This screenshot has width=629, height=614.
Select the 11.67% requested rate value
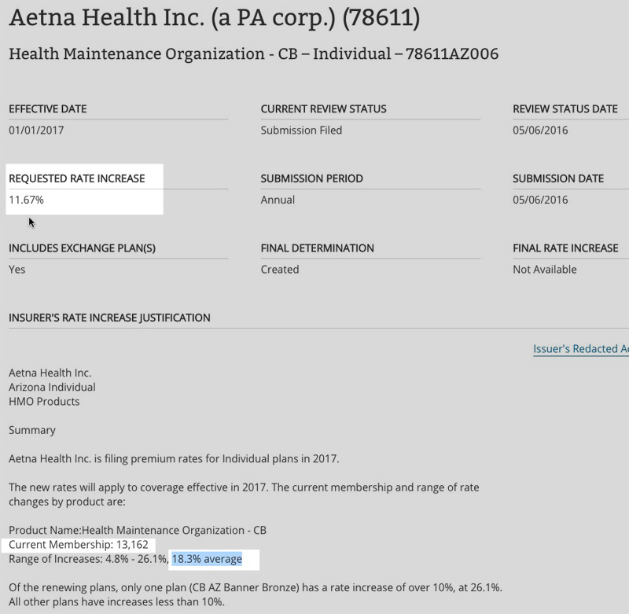coord(27,200)
